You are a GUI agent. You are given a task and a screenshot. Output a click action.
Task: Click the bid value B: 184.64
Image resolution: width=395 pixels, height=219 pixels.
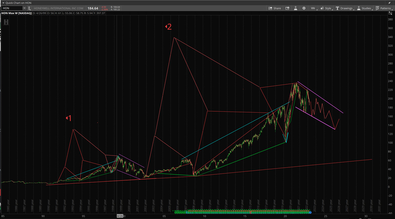[x=116, y=7]
